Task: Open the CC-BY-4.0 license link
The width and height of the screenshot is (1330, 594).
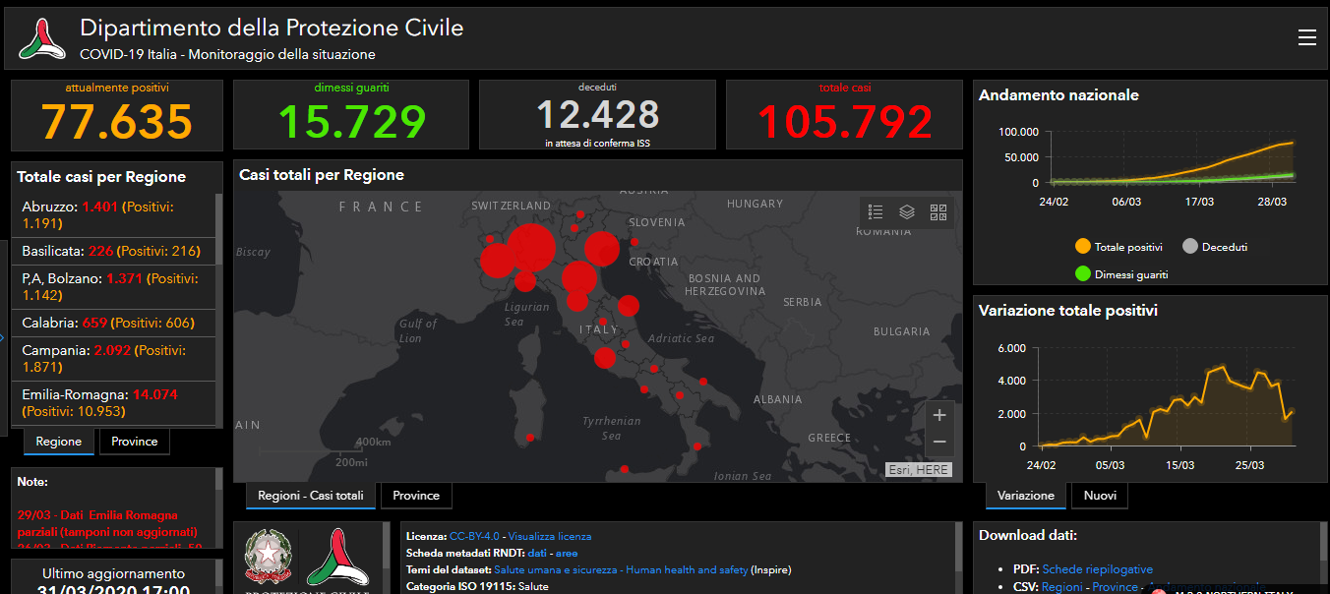Action: point(474,536)
